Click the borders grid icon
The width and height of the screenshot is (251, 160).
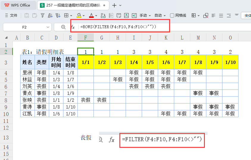pos(66,15)
